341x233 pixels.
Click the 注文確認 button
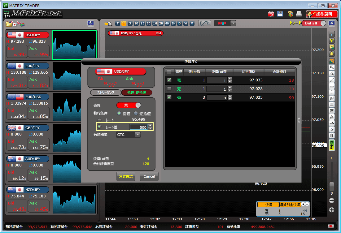coord(126,176)
